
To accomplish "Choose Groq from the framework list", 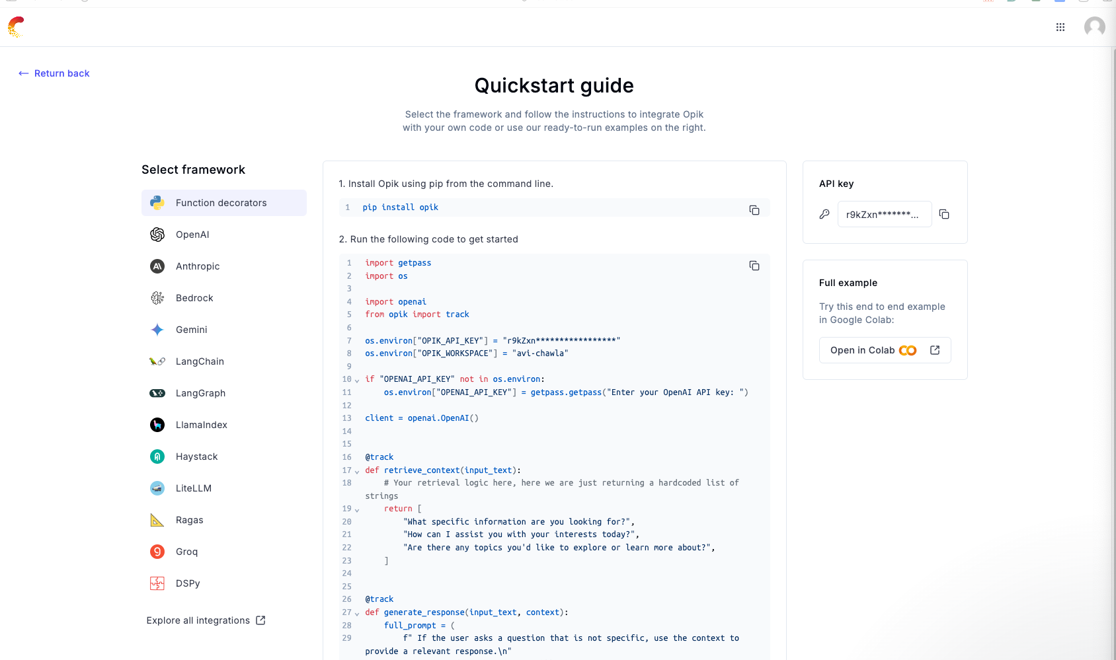I will 224,552.
